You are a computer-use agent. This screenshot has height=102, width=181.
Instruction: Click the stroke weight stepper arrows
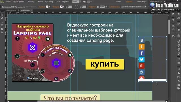(x=67, y=7)
